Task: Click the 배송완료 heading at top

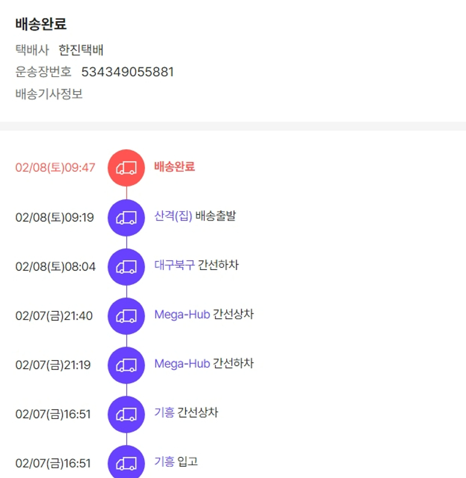Action: coord(41,24)
